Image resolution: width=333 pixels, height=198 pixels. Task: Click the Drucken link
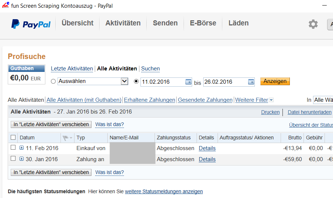[270, 112]
